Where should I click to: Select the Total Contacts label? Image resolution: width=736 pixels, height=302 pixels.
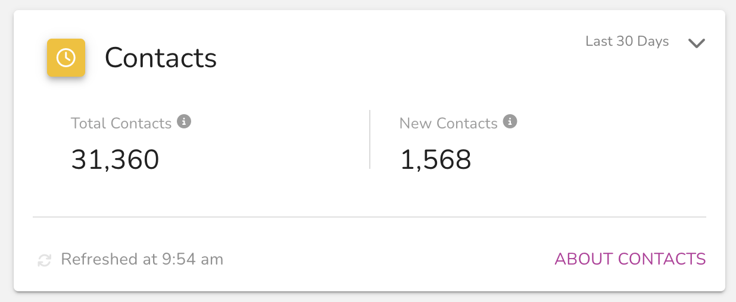click(121, 123)
